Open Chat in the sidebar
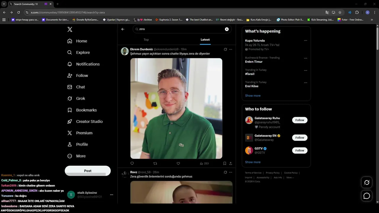Image resolution: width=379 pixels, height=213 pixels. pyautogui.click(x=76, y=87)
